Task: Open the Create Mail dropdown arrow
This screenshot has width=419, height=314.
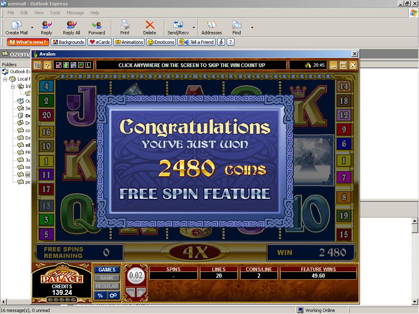Action: coord(32,28)
